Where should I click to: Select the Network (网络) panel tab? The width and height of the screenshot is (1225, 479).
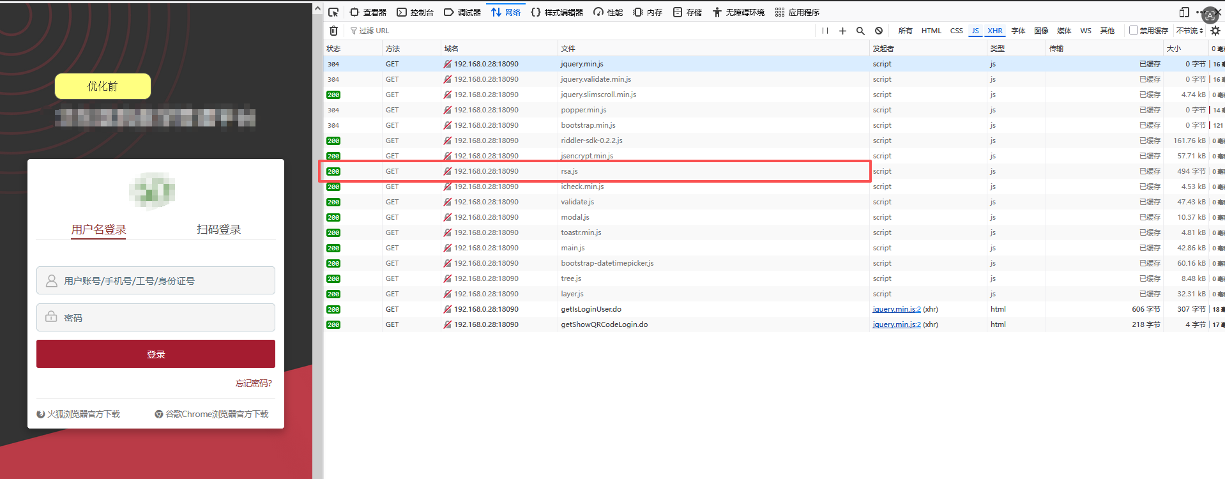click(506, 12)
